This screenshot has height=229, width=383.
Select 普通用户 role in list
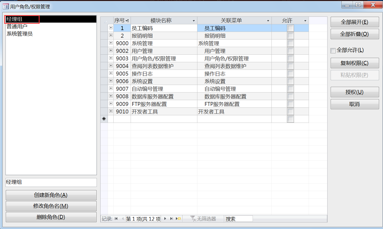[x=51, y=26]
